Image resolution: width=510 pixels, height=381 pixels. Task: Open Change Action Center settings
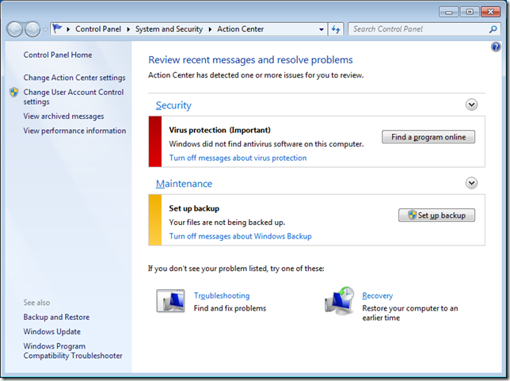(74, 78)
